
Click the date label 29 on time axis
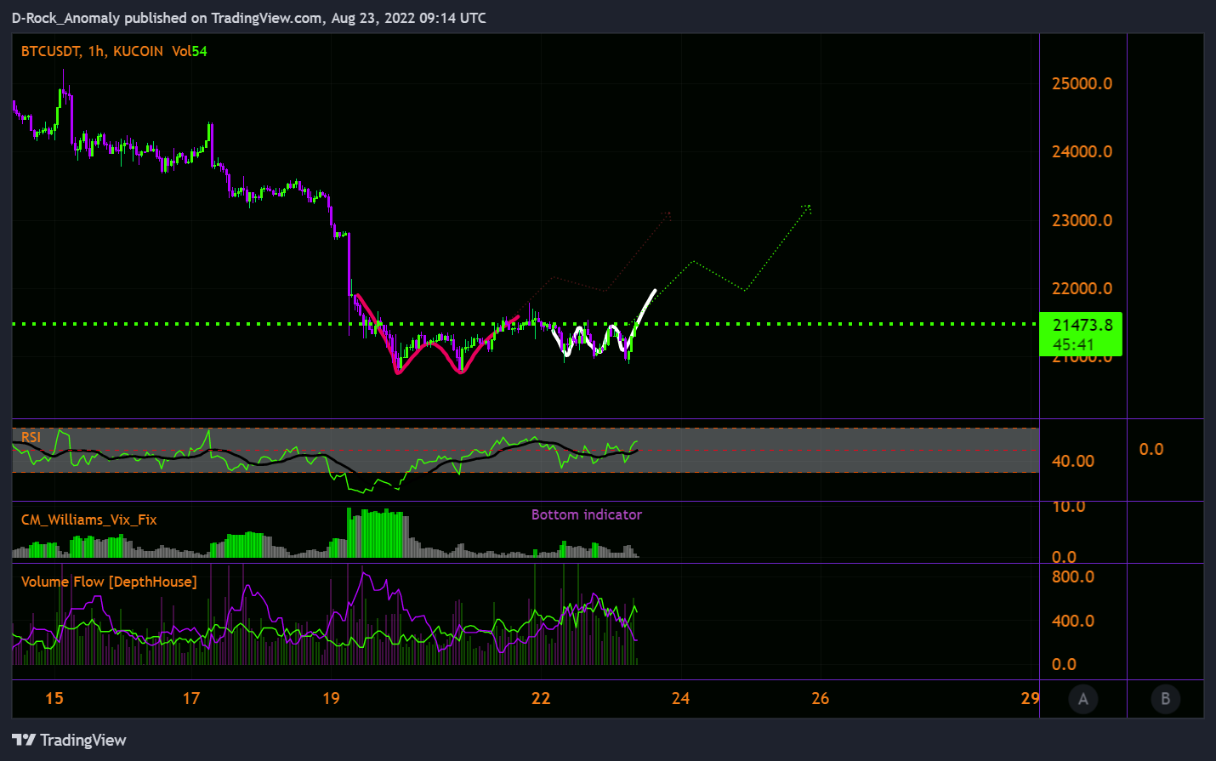pyautogui.click(x=1030, y=698)
